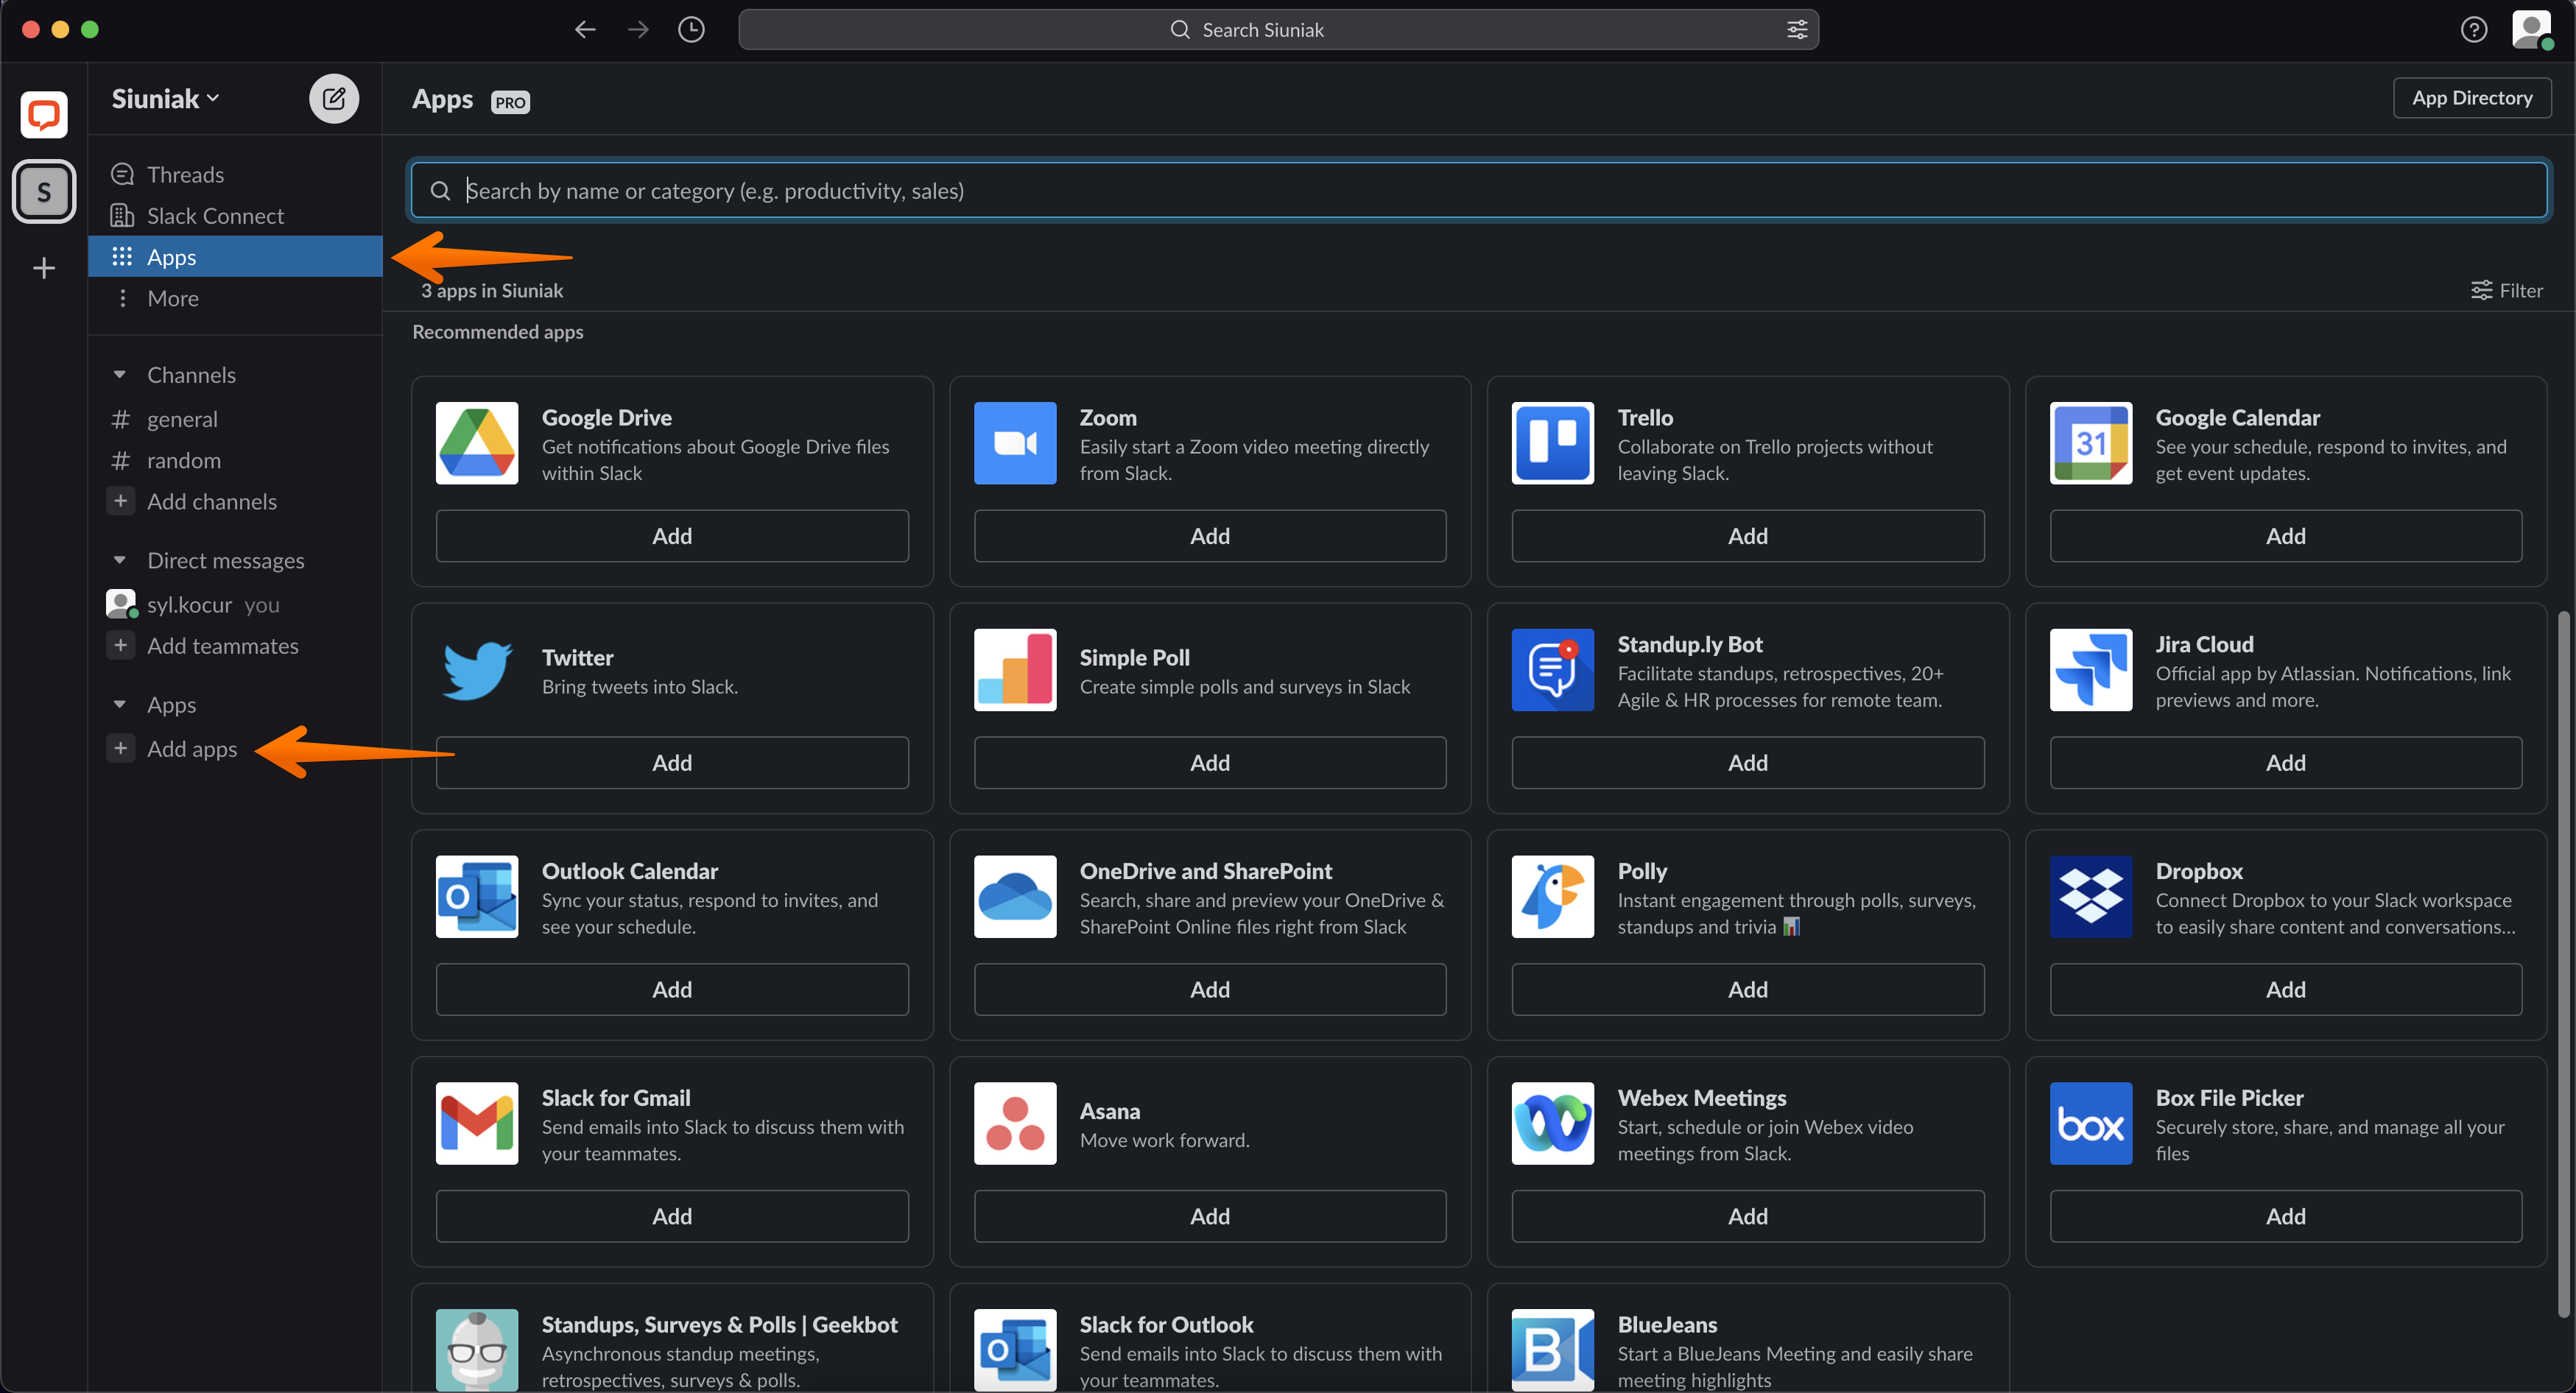Select the red chat workspace icon

click(44, 114)
